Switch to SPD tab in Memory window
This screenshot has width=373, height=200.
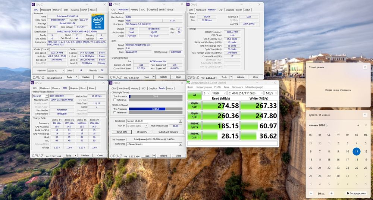pyautogui.click(x=220, y=10)
